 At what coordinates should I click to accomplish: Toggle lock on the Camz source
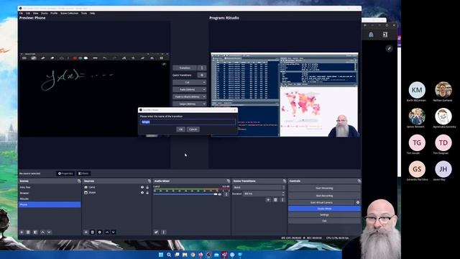pyautogui.click(x=147, y=187)
